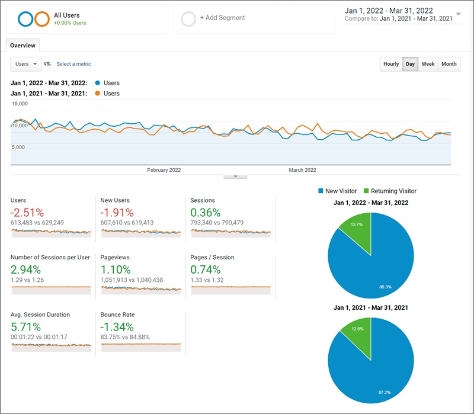The width and height of the screenshot is (474, 414).
Task: Switch chart granularity to Week
Action: point(428,64)
